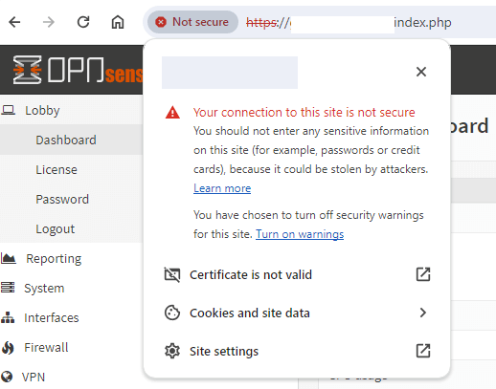Open Cookies and site data
496x389 pixels.
[x=297, y=313]
